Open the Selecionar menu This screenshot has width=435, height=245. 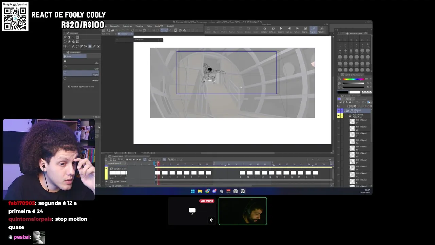tap(127, 26)
